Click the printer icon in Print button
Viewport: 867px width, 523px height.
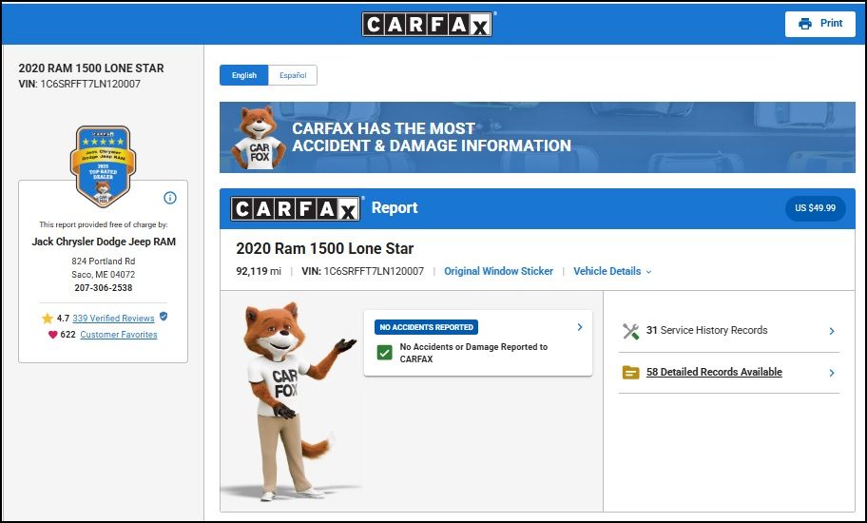805,24
